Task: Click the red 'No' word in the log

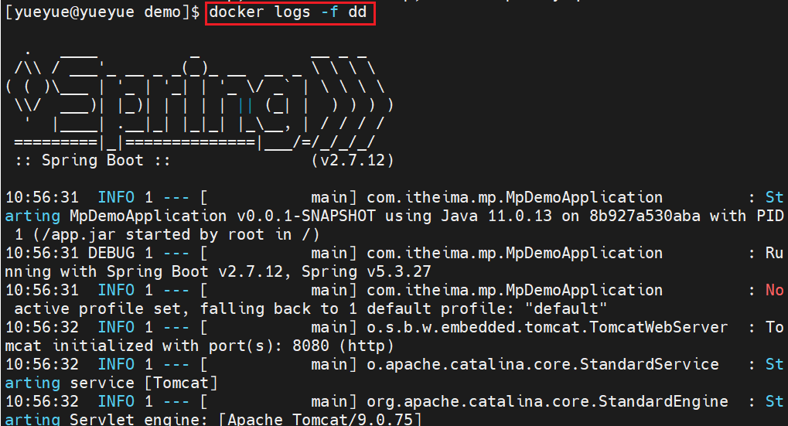Action: coord(774,290)
